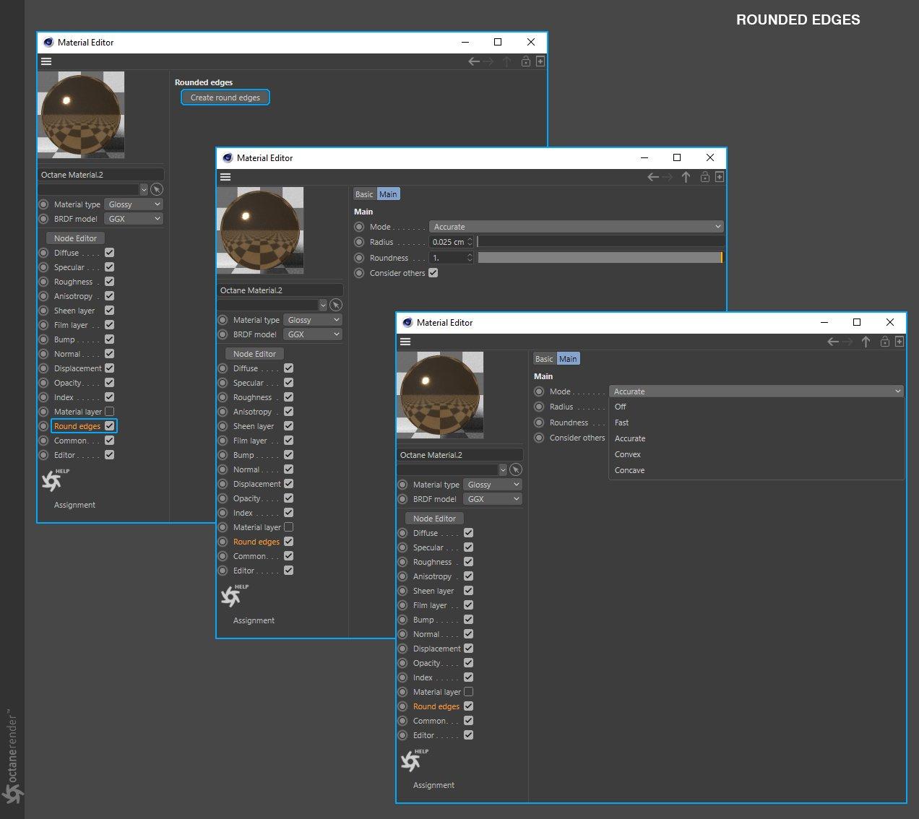Toggle Round edges checkbox in front editor
This screenshot has width=919, height=819.
[469, 706]
